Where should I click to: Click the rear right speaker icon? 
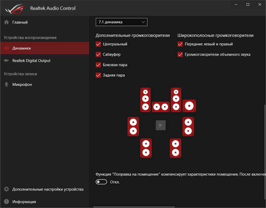click(175, 148)
